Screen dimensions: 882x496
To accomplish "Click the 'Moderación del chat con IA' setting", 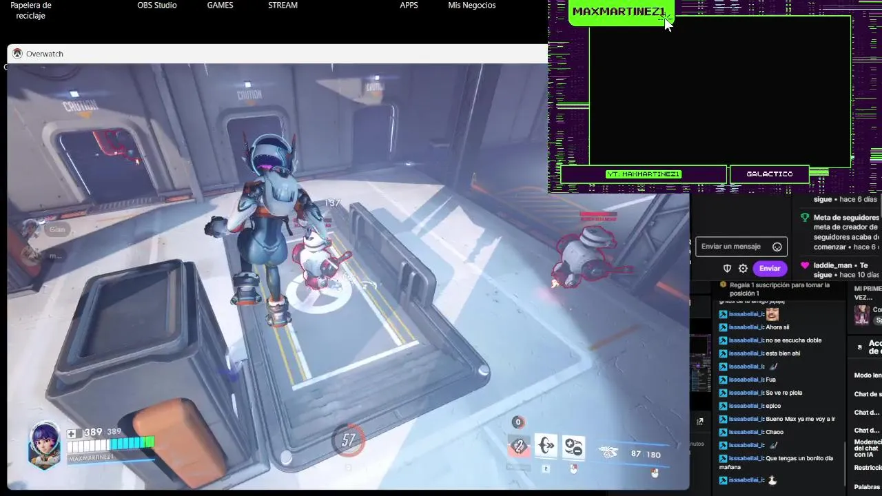I will (868, 448).
